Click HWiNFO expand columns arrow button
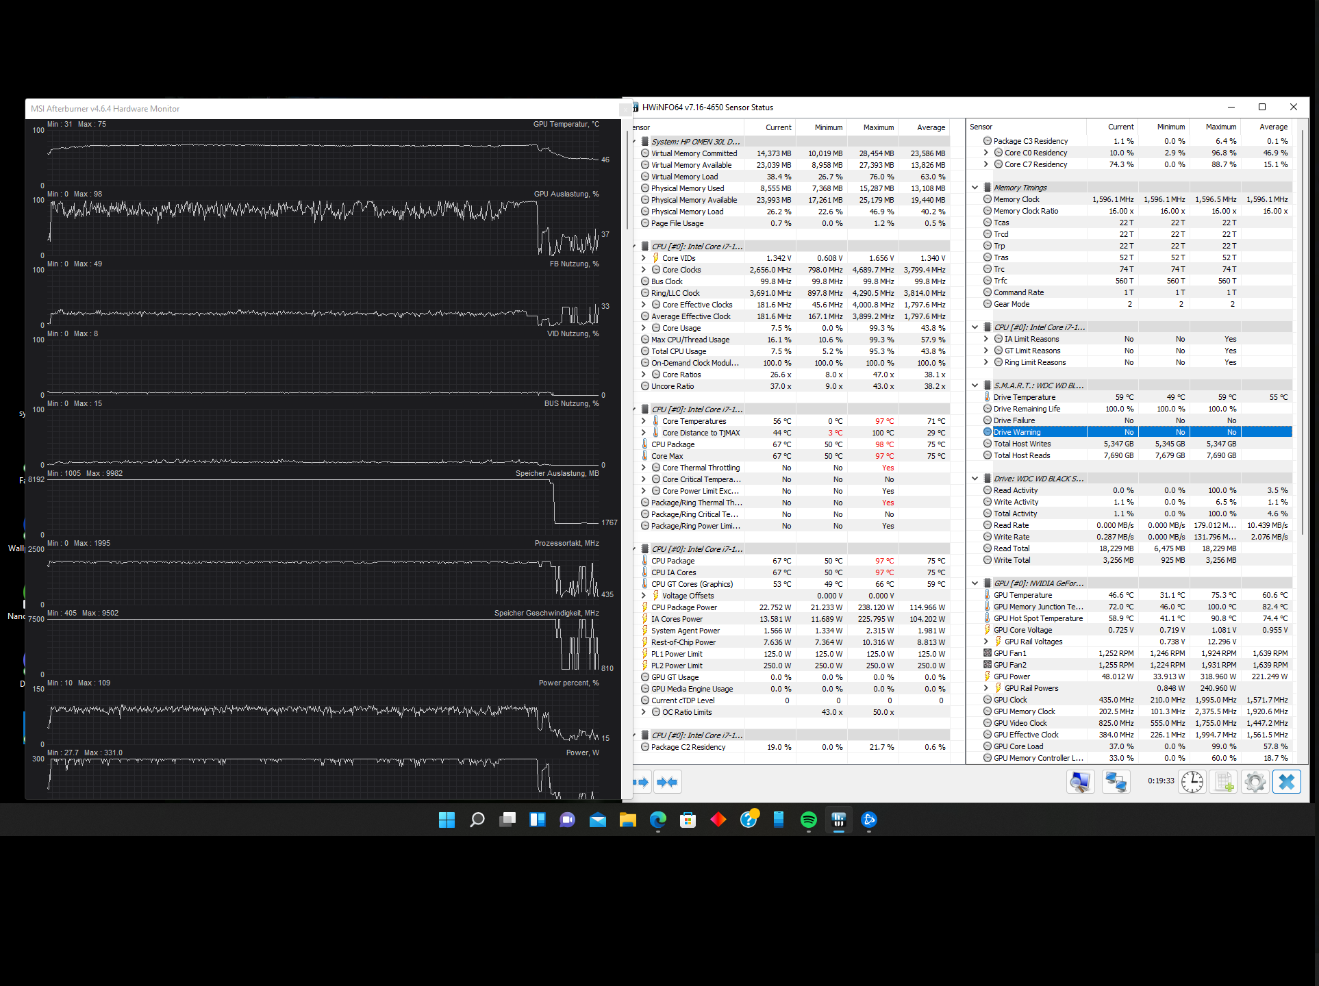Screen dimensions: 1319x986 coord(641,782)
